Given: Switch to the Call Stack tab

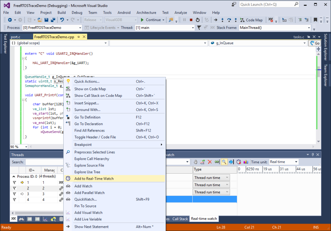Looking at the screenshot, I should pyautogui.click(x=180, y=219).
